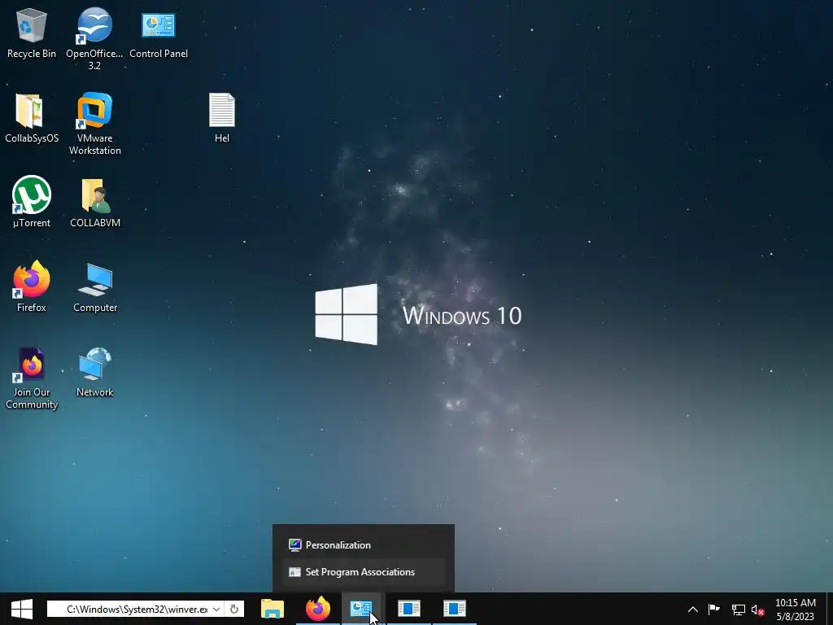Open the network status tray icon
The image size is (833, 625).
[x=738, y=610]
